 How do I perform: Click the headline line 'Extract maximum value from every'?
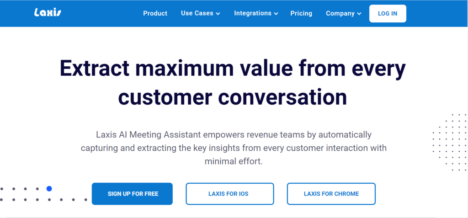pyautogui.click(x=233, y=69)
